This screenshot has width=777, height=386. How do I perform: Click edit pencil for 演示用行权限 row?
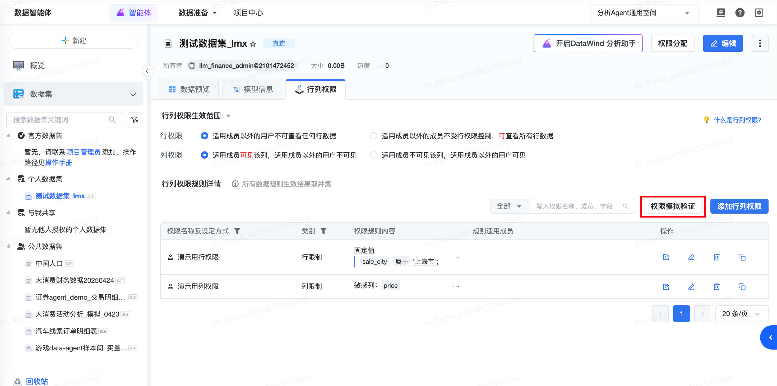point(691,257)
